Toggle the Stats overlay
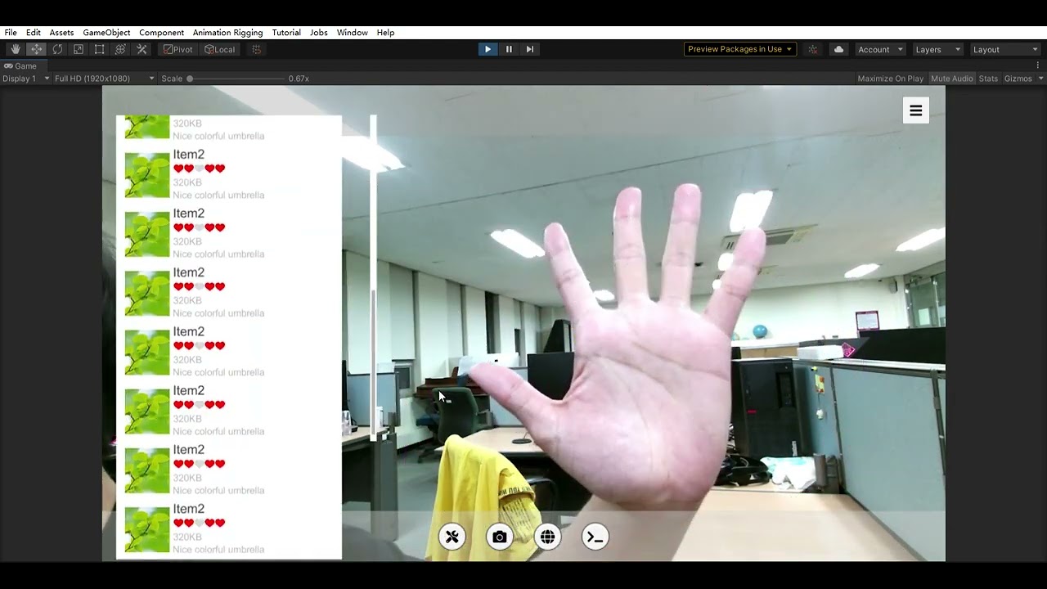This screenshot has width=1047, height=589. (x=988, y=79)
